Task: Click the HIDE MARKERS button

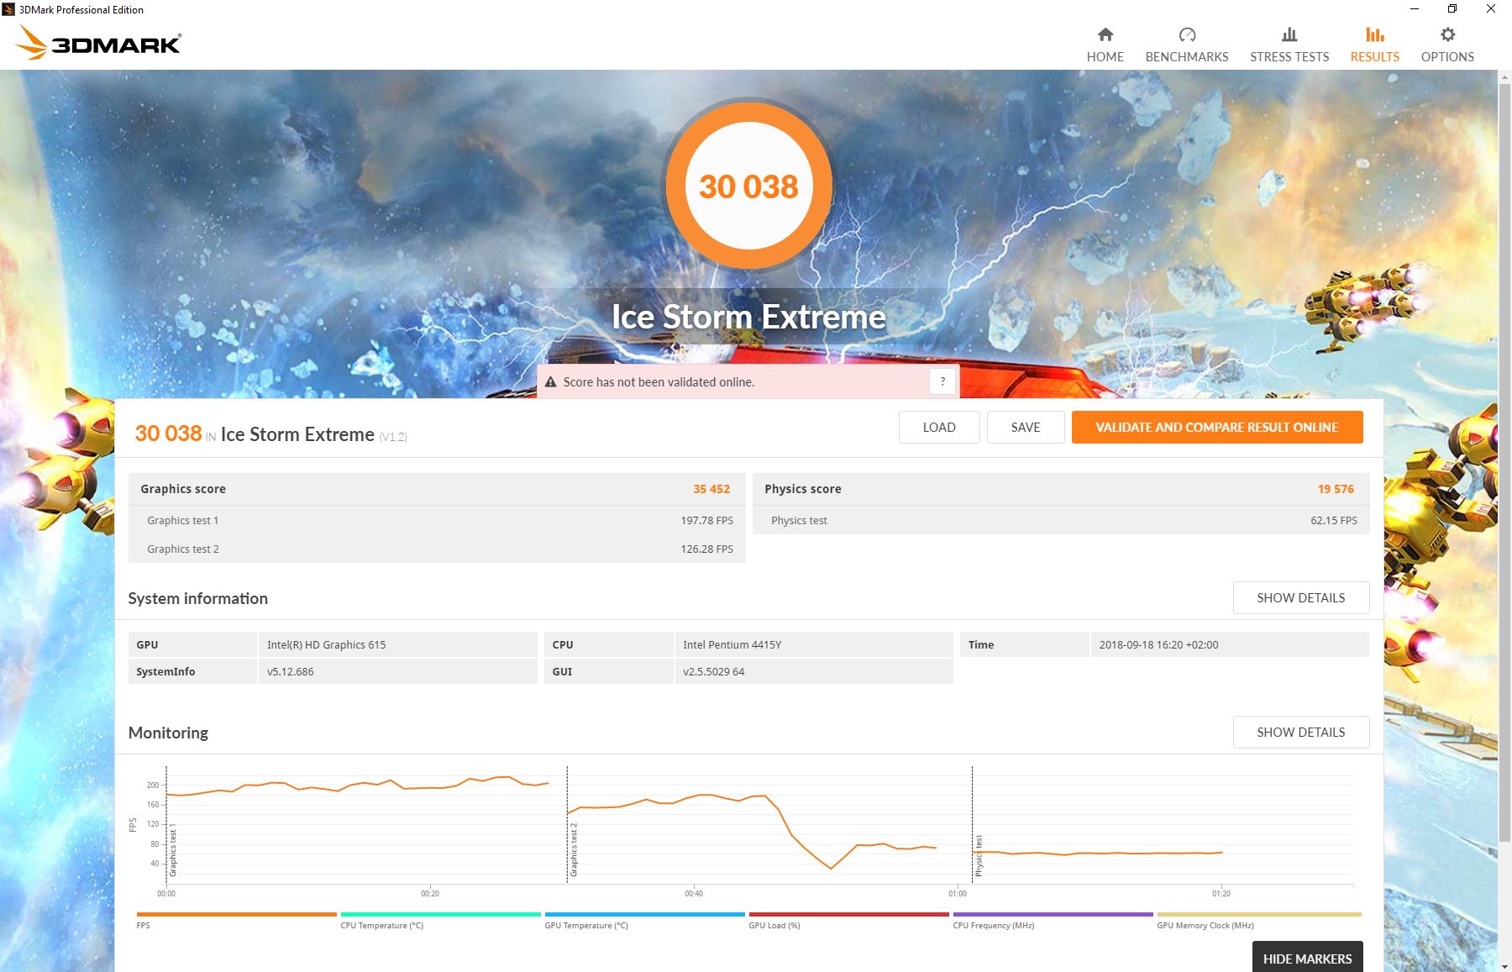Action: (x=1307, y=958)
